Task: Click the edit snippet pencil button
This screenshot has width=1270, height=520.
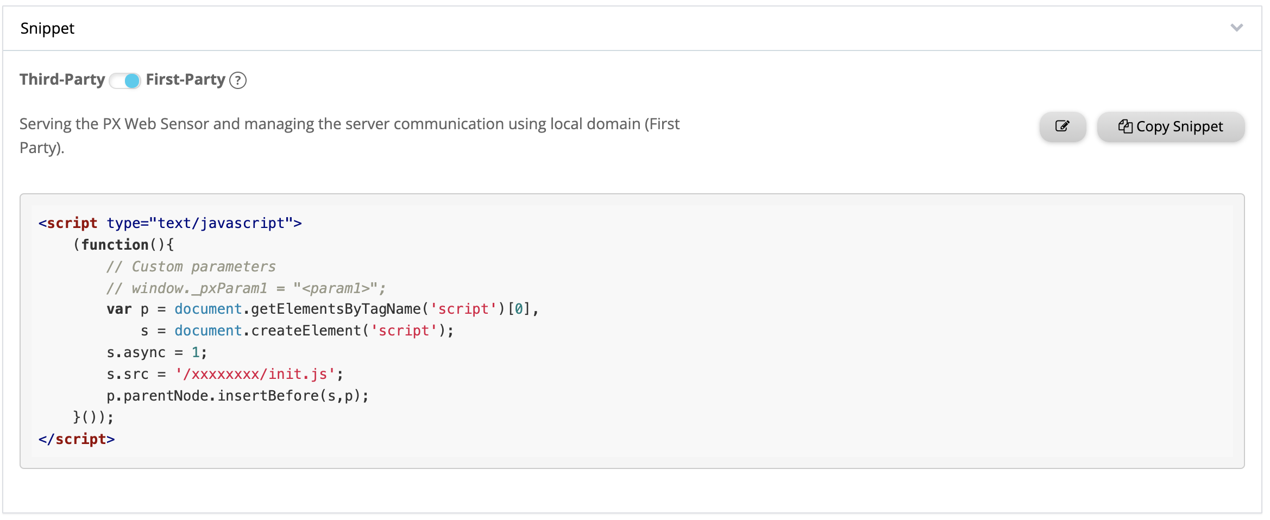Action: click(1062, 126)
